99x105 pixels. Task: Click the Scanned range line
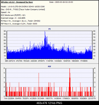[x=13, y=18]
